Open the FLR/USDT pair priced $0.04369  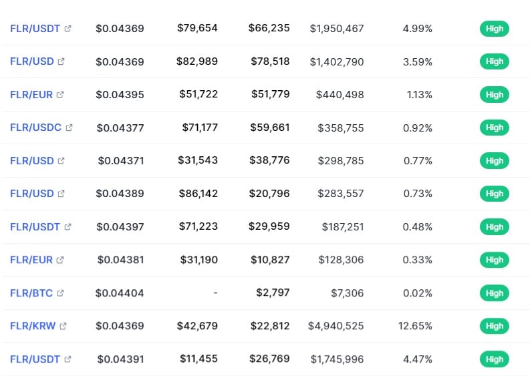[x=35, y=29]
